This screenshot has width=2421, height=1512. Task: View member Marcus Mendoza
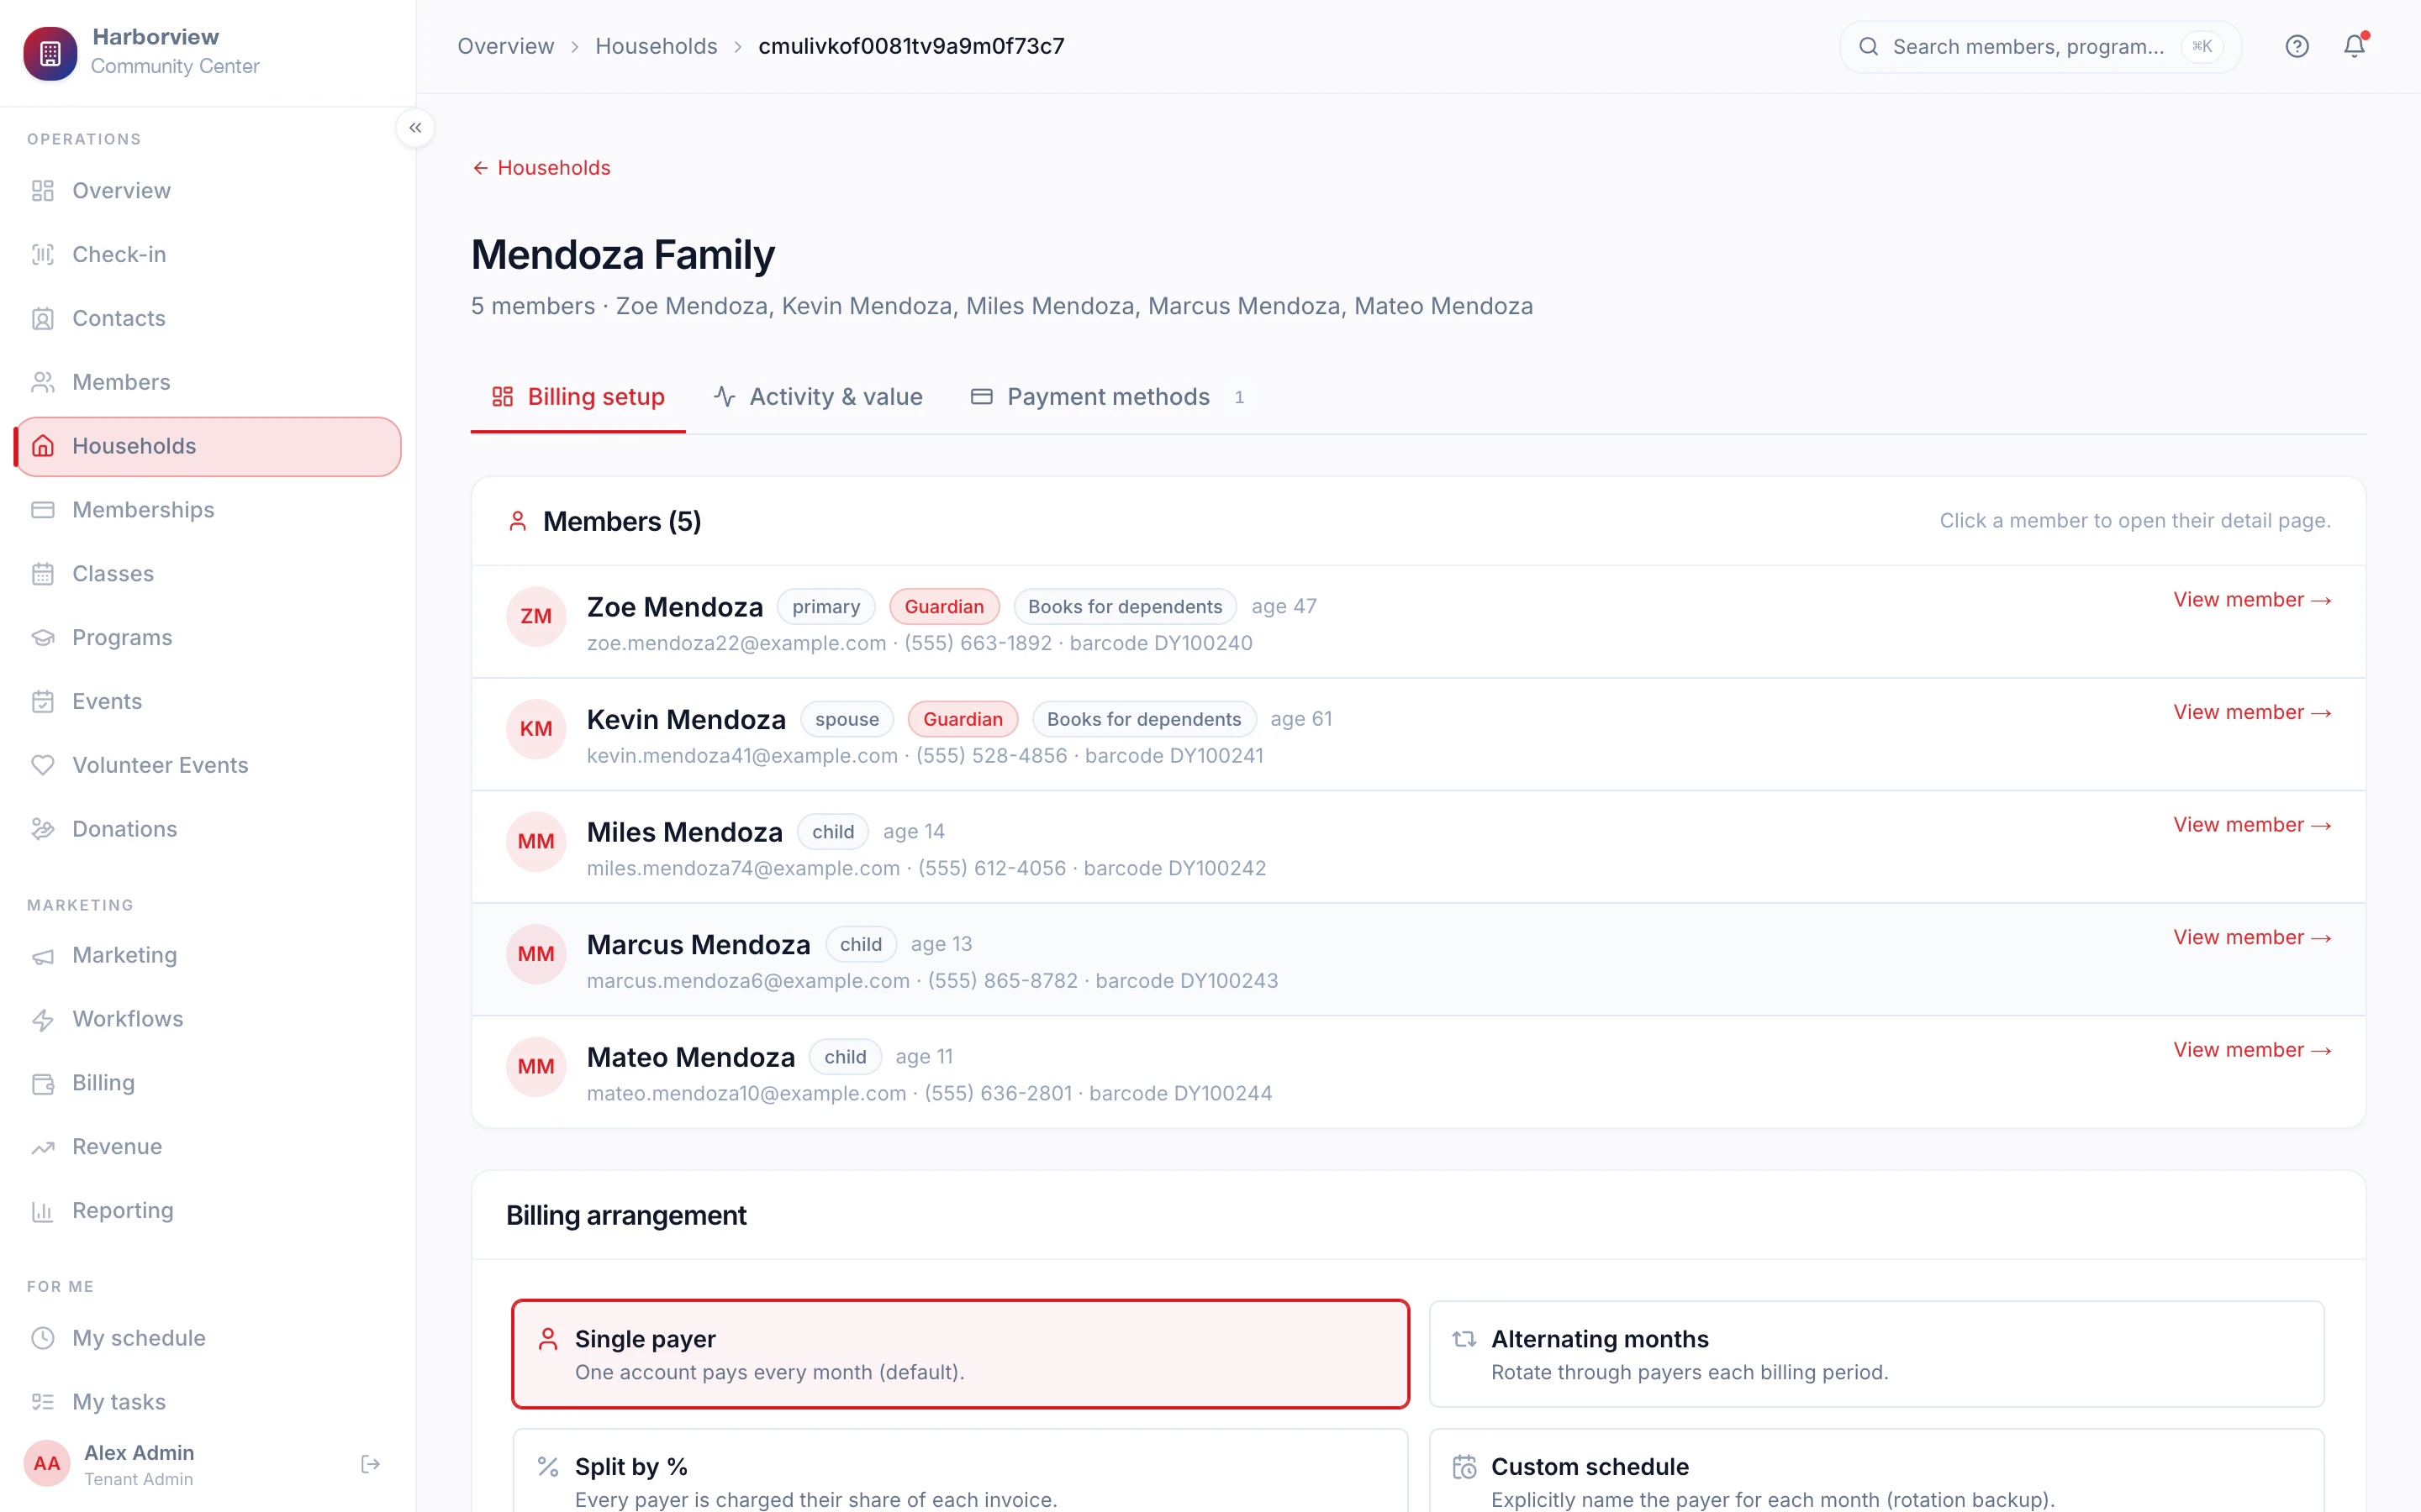coord(2252,938)
